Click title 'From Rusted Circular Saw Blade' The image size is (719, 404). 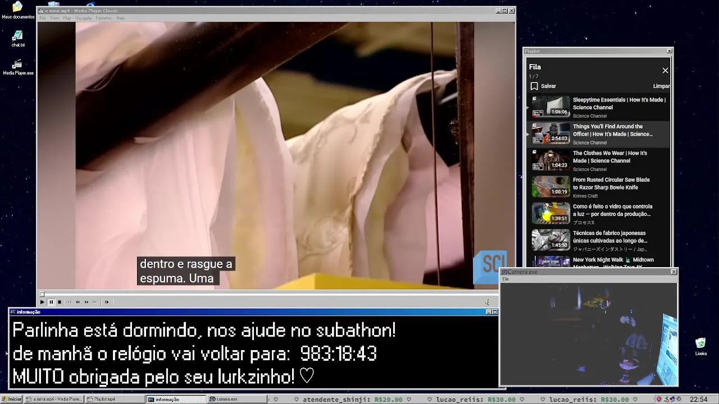click(x=611, y=183)
